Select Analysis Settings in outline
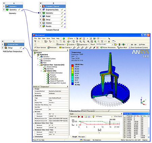 click(x=52, y=67)
